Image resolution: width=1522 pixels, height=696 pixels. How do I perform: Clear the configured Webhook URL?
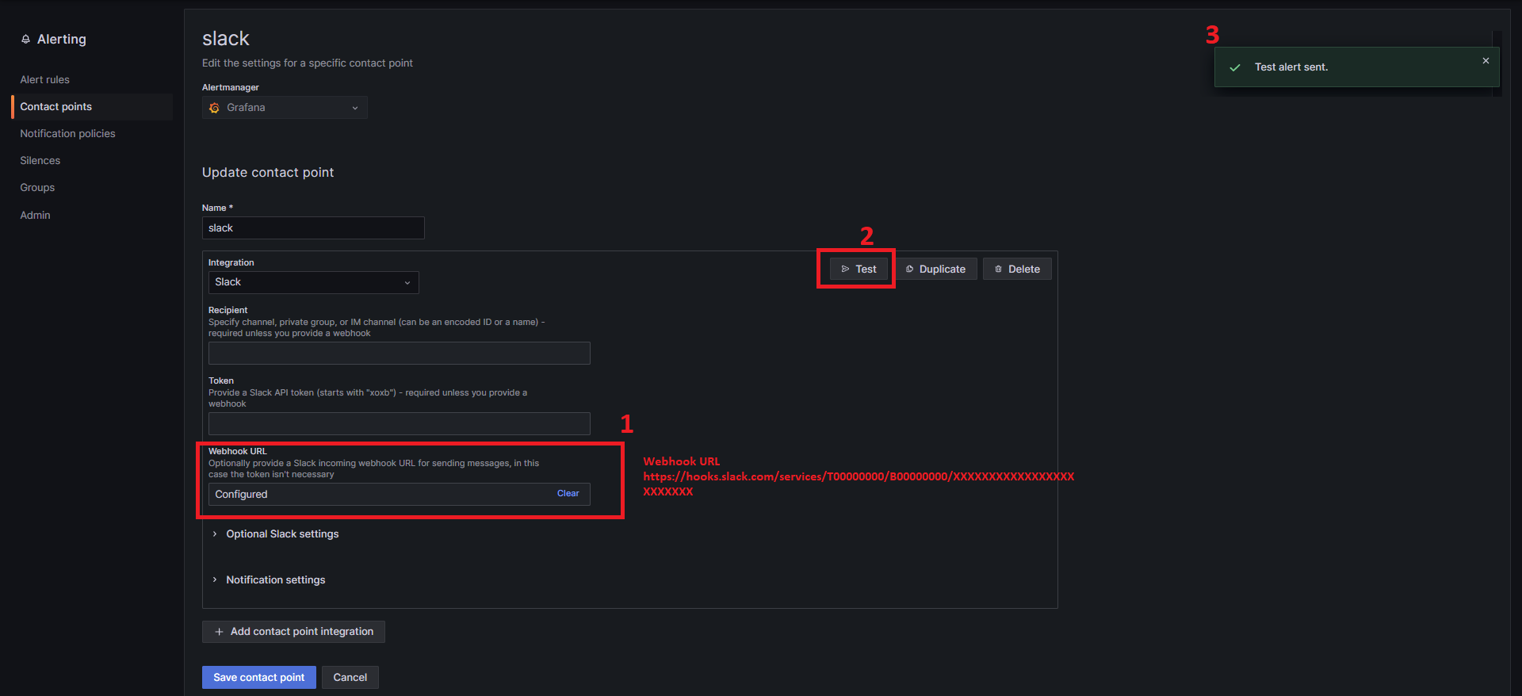click(x=568, y=493)
